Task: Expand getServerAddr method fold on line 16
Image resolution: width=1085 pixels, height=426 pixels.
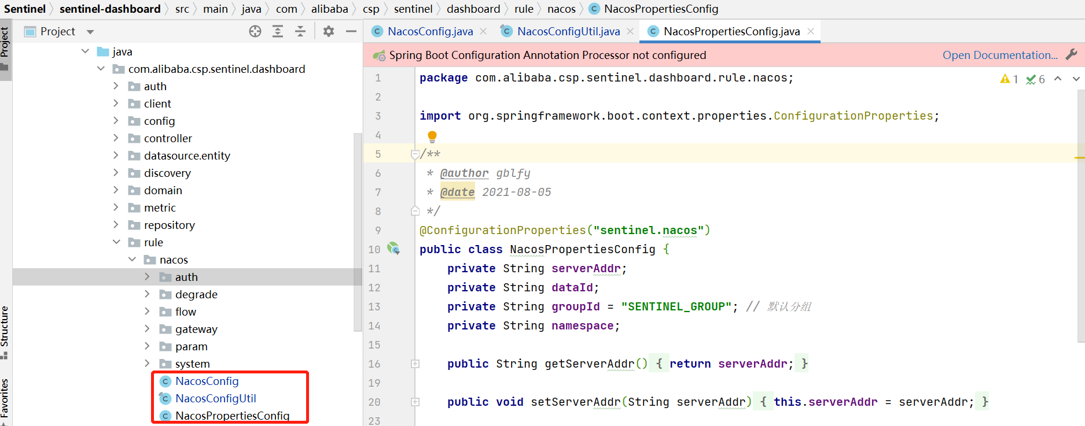Action: 415,364
